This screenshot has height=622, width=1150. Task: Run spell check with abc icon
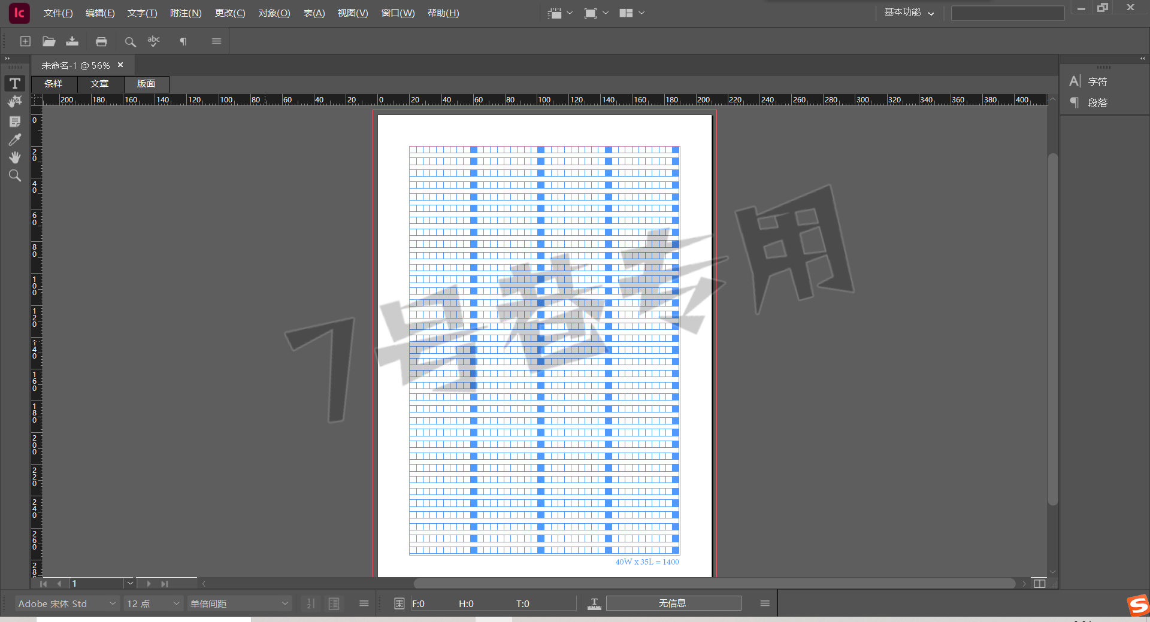click(x=154, y=41)
